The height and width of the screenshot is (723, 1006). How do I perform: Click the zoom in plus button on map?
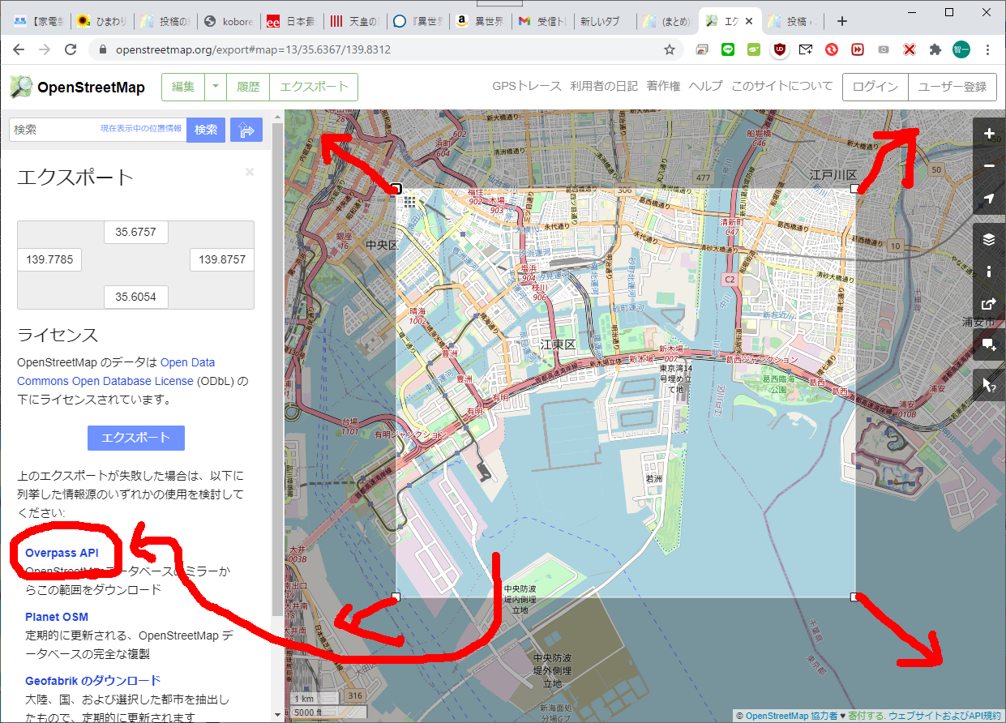click(x=989, y=134)
